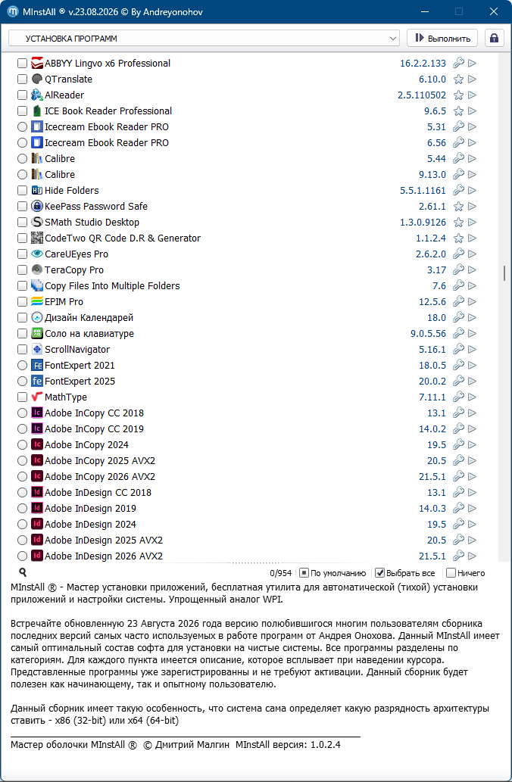Image resolution: width=512 pixels, height=782 pixels.
Task: Click the KeePass Password Safe padlock icon
Action: [37, 206]
